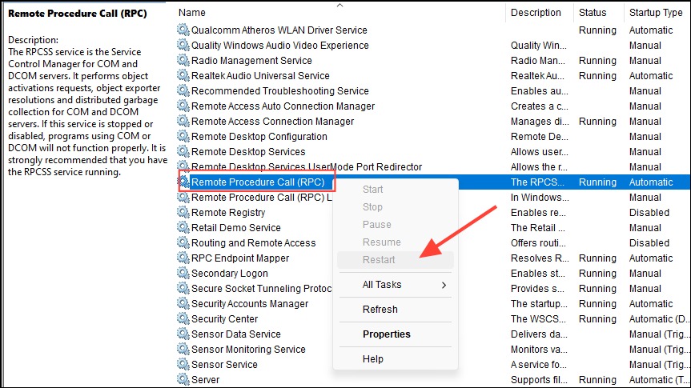Sort services by the Startup Type column
The width and height of the screenshot is (691, 388).
(x=656, y=12)
